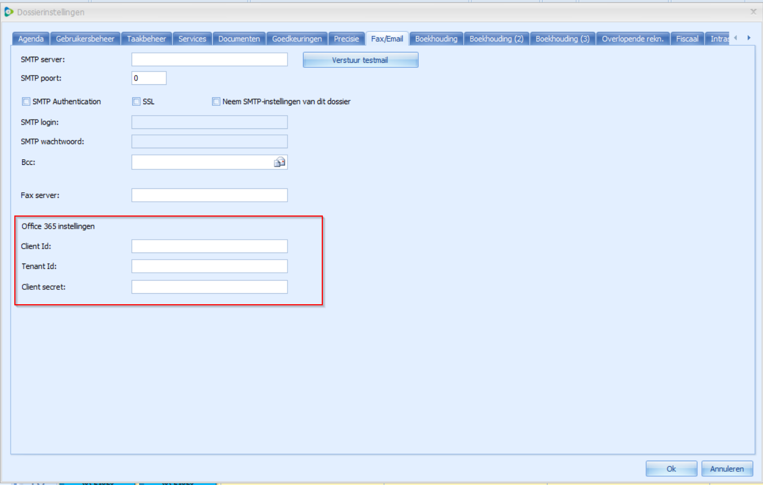This screenshot has width=763, height=485.
Task: Click into the Fax server field
Action: click(x=209, y=195)
